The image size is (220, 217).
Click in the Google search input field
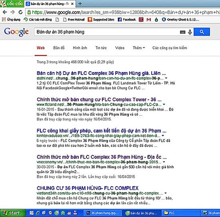coord(107,32)
